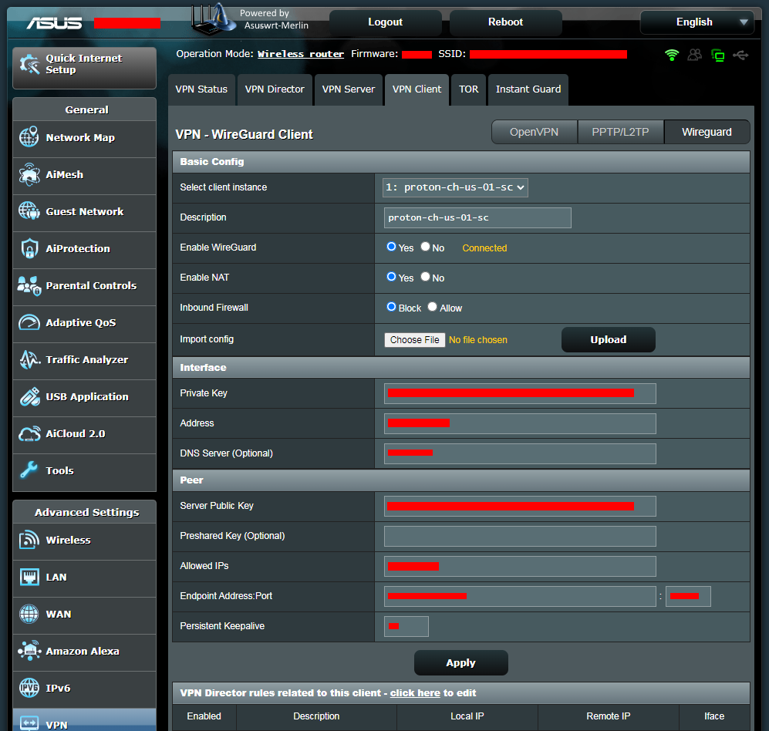Click the Endpoint Address input field

click(520, 596)
